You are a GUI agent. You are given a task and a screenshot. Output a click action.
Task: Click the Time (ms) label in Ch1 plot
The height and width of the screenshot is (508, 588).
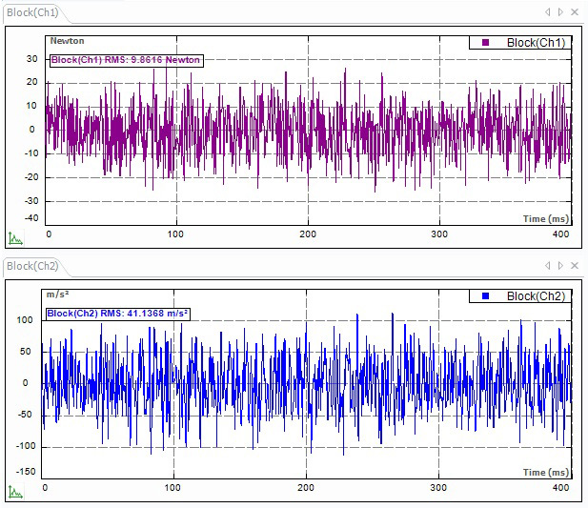pos(546,218)
